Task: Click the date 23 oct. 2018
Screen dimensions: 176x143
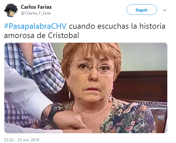Action: (29, 140)
